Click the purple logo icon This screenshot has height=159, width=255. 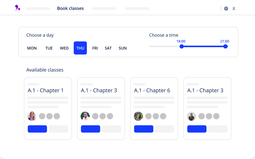click(x=17, y=8)
